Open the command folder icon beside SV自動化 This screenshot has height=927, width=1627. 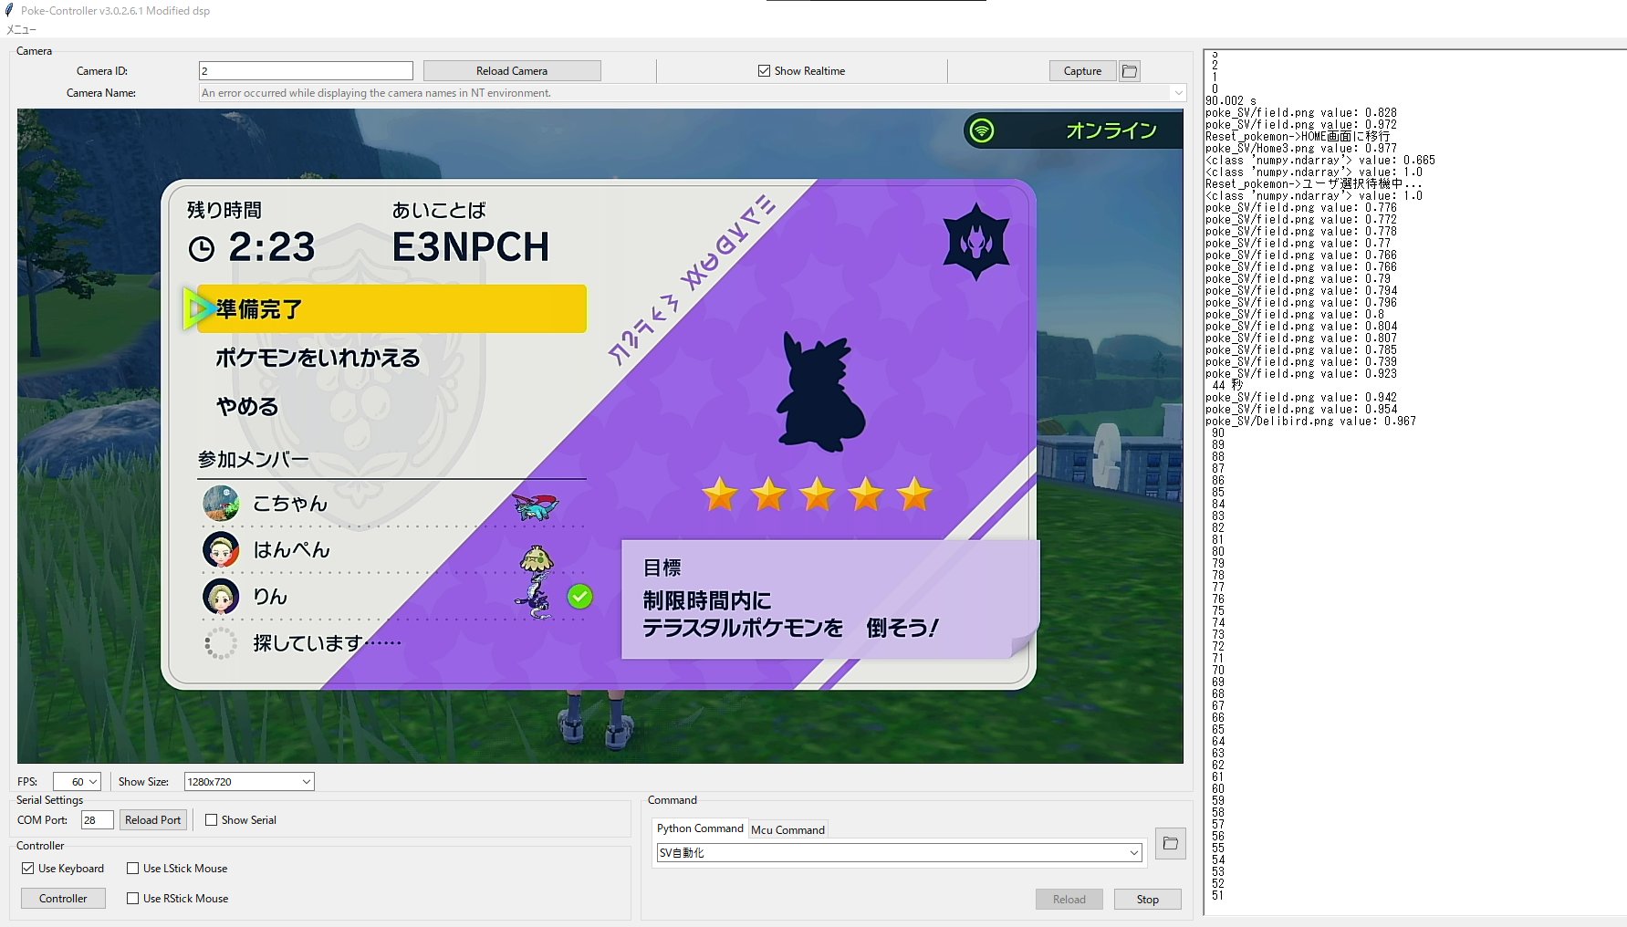click(x=1171, y=844)
